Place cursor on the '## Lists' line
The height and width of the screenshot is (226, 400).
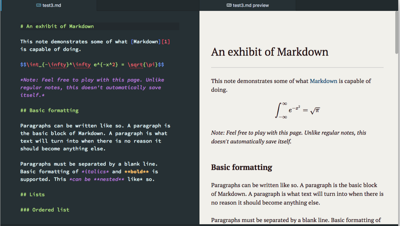coord(32,195)
